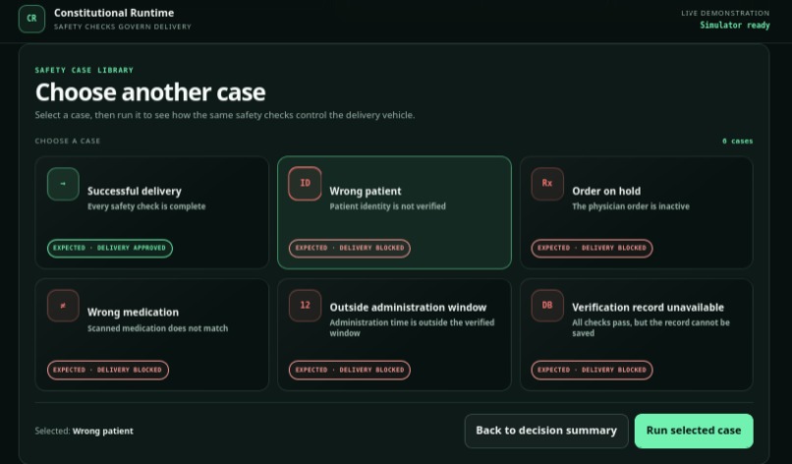Pick the Order on hold case title

coord(606,191)
